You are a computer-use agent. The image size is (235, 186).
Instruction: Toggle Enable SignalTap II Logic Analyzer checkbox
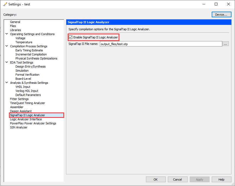(70, 37)
